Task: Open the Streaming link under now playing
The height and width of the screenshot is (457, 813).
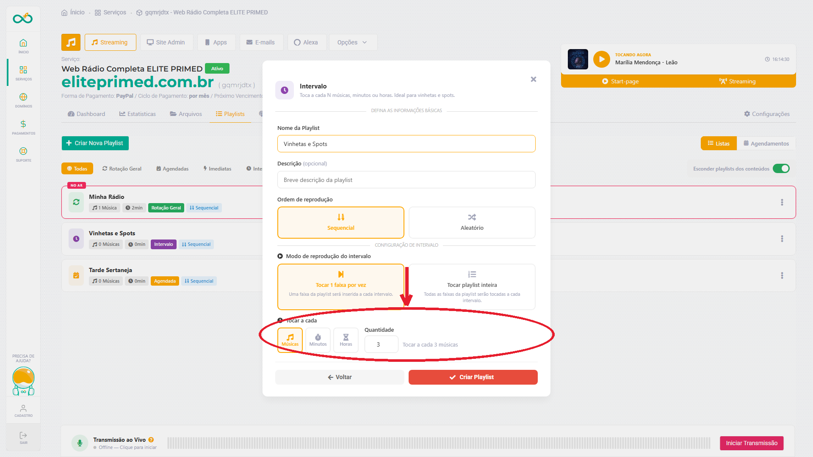Action: pos(737,81)
